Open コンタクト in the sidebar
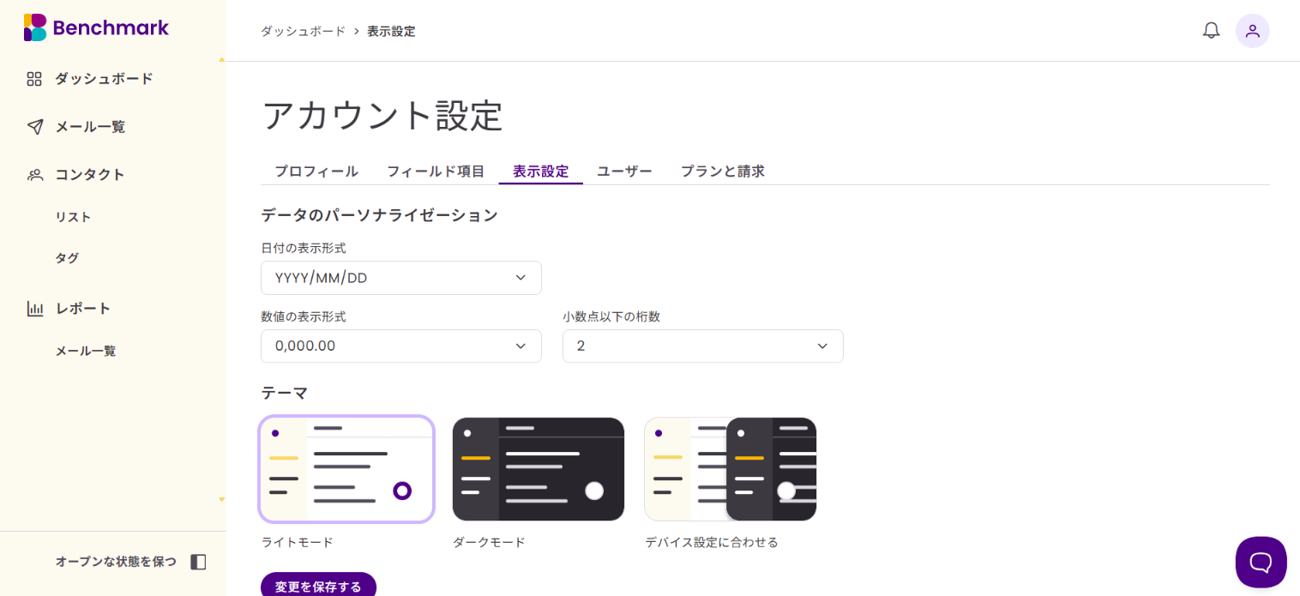Image resolution: width=1300 pixels, height=596 pixels. coord(90,175)
